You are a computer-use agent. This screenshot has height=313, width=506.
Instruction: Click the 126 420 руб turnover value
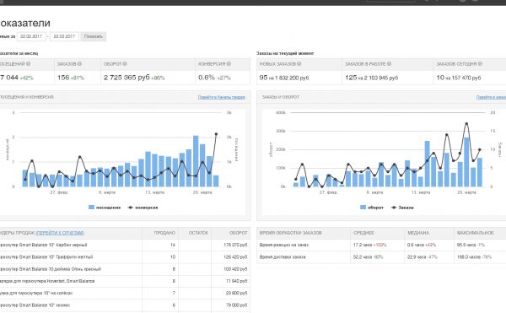235,256
